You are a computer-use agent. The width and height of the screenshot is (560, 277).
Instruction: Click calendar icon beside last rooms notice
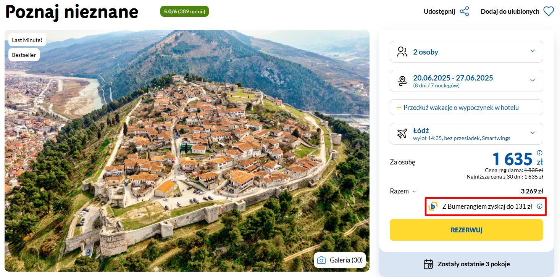point(428,264)
